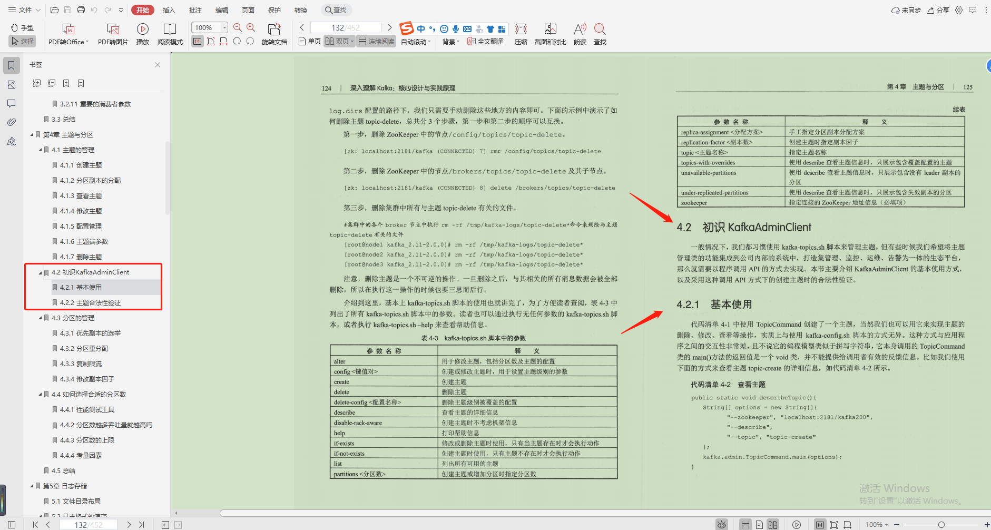Open the bookmark panel in the sidebar
The width and height of the screenshot is (991, 530).
12,65
